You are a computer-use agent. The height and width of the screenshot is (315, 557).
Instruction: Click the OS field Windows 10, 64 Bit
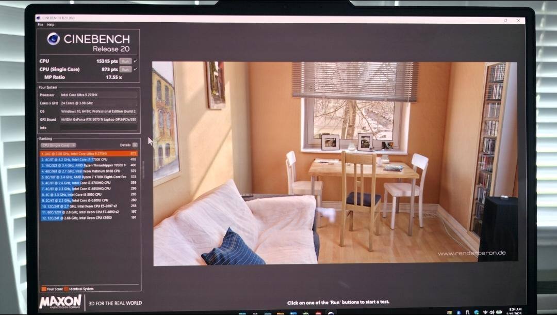(x=99, y=111)
